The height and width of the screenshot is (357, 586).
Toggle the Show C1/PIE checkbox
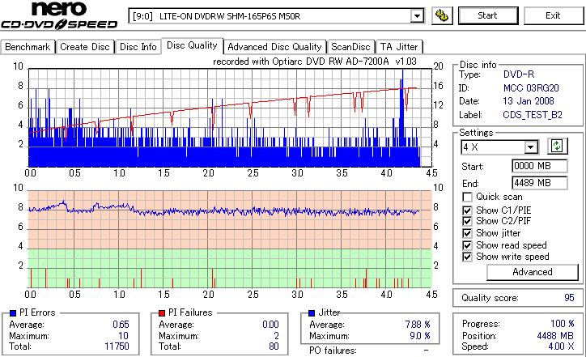(x=467, y=210)
